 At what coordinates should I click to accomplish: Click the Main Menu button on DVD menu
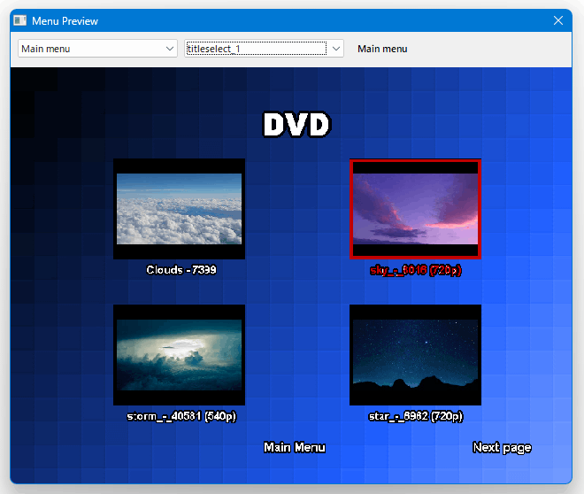pyautogui.click(x=295, y=447)
